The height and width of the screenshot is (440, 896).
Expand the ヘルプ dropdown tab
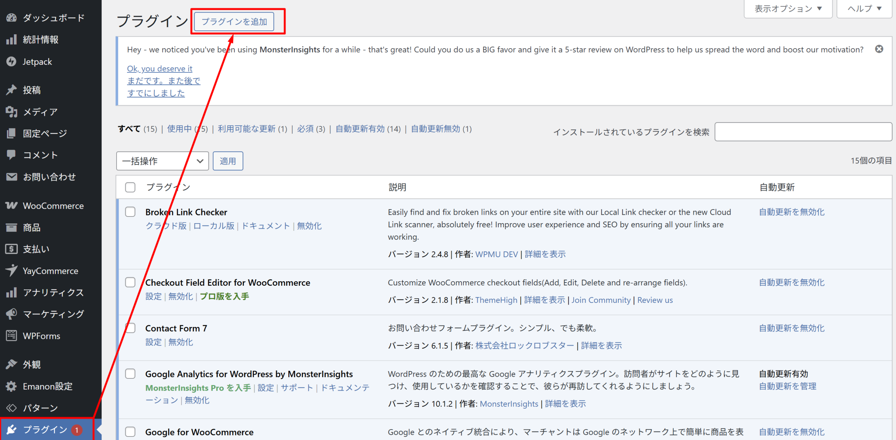(x=864, y=8)
